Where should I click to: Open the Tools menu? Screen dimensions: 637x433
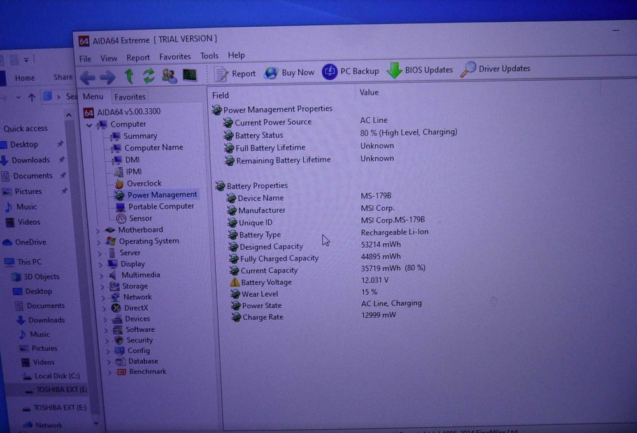click(209, 56)
